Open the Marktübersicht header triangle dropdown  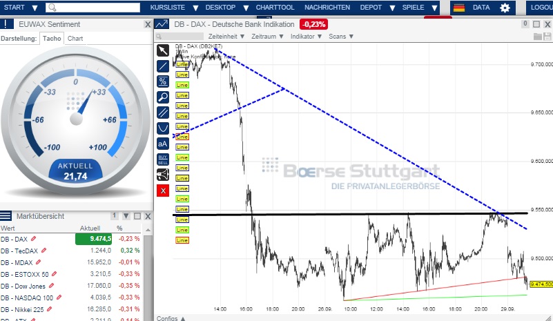pos(126,216)
